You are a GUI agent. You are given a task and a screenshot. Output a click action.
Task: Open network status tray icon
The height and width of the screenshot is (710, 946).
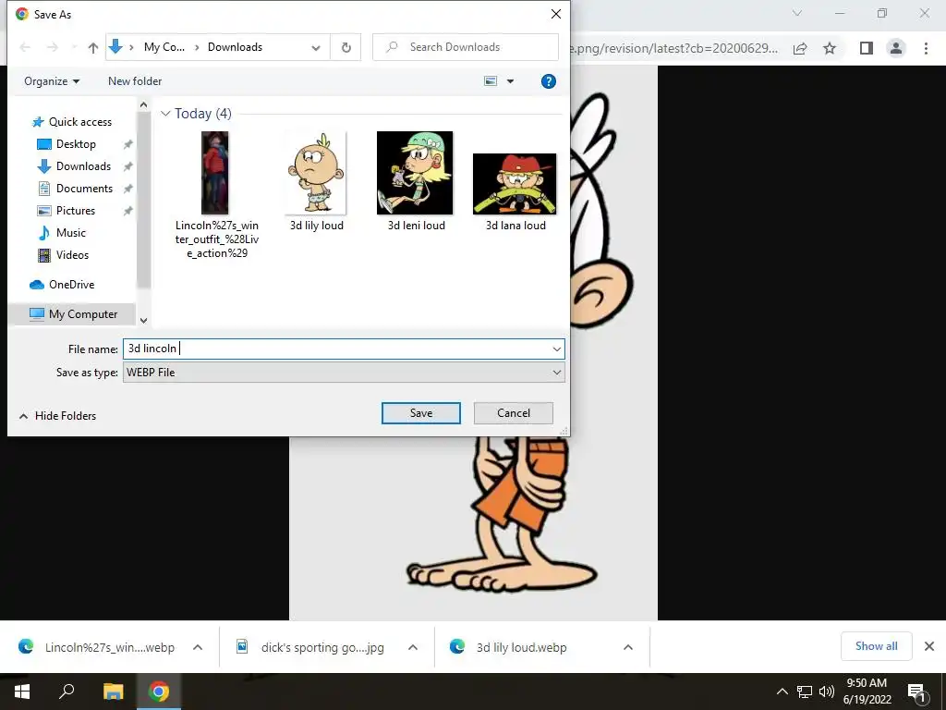(805, 692)
